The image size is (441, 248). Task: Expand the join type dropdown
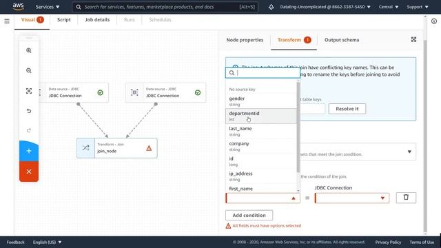(x=409, y=152)
